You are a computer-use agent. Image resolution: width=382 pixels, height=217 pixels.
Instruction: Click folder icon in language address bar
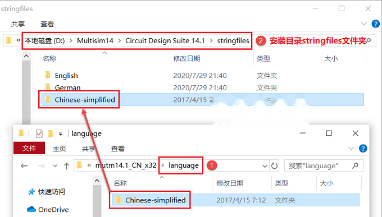click(79, 165)
